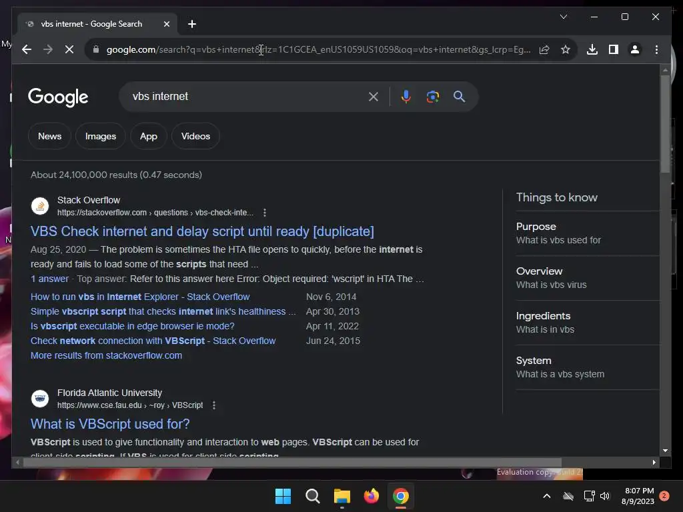Open notification badge showing 2
The height and width of the screenshot is (512, 683).
[x=664, y=496]
